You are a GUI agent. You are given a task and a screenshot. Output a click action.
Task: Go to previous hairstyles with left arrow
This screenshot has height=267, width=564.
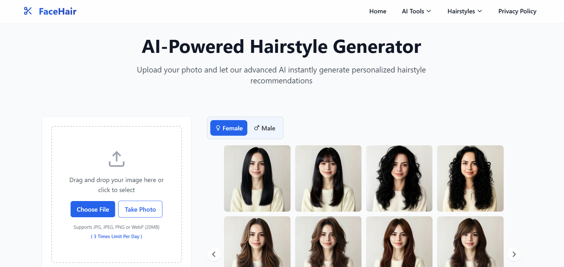214,254
